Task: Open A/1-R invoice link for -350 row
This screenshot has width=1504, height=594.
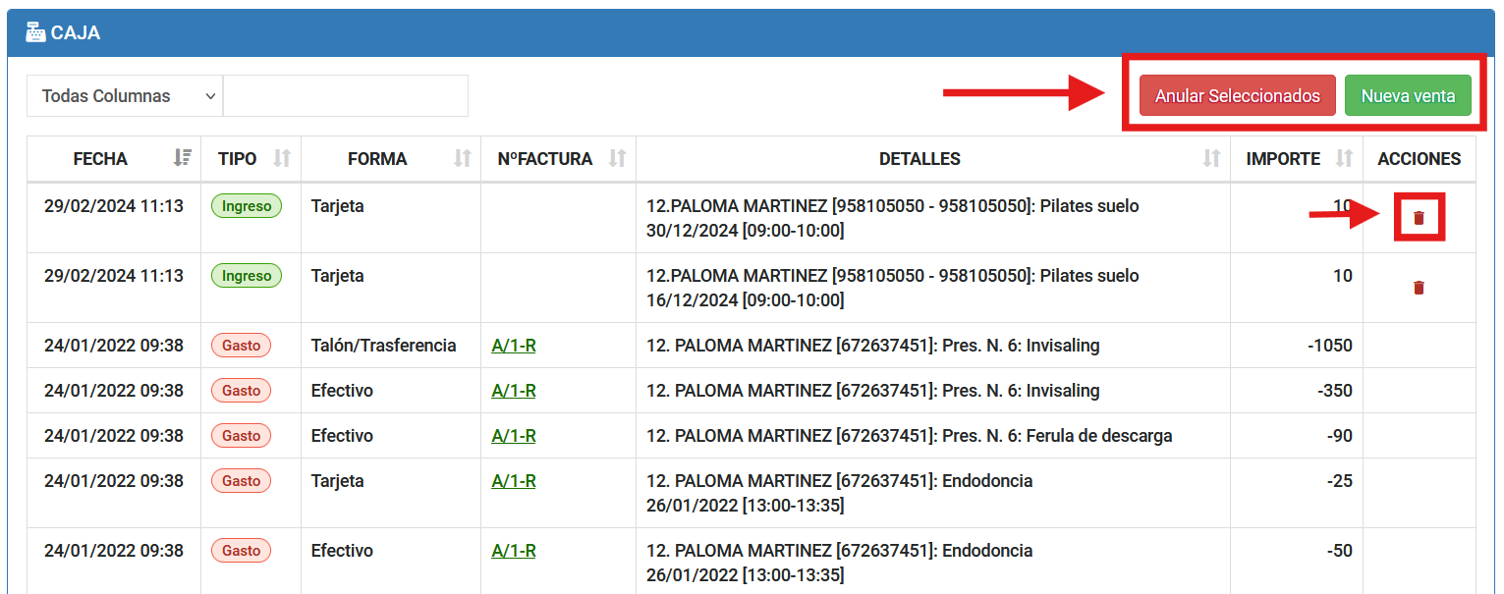Action: [514, 391]
